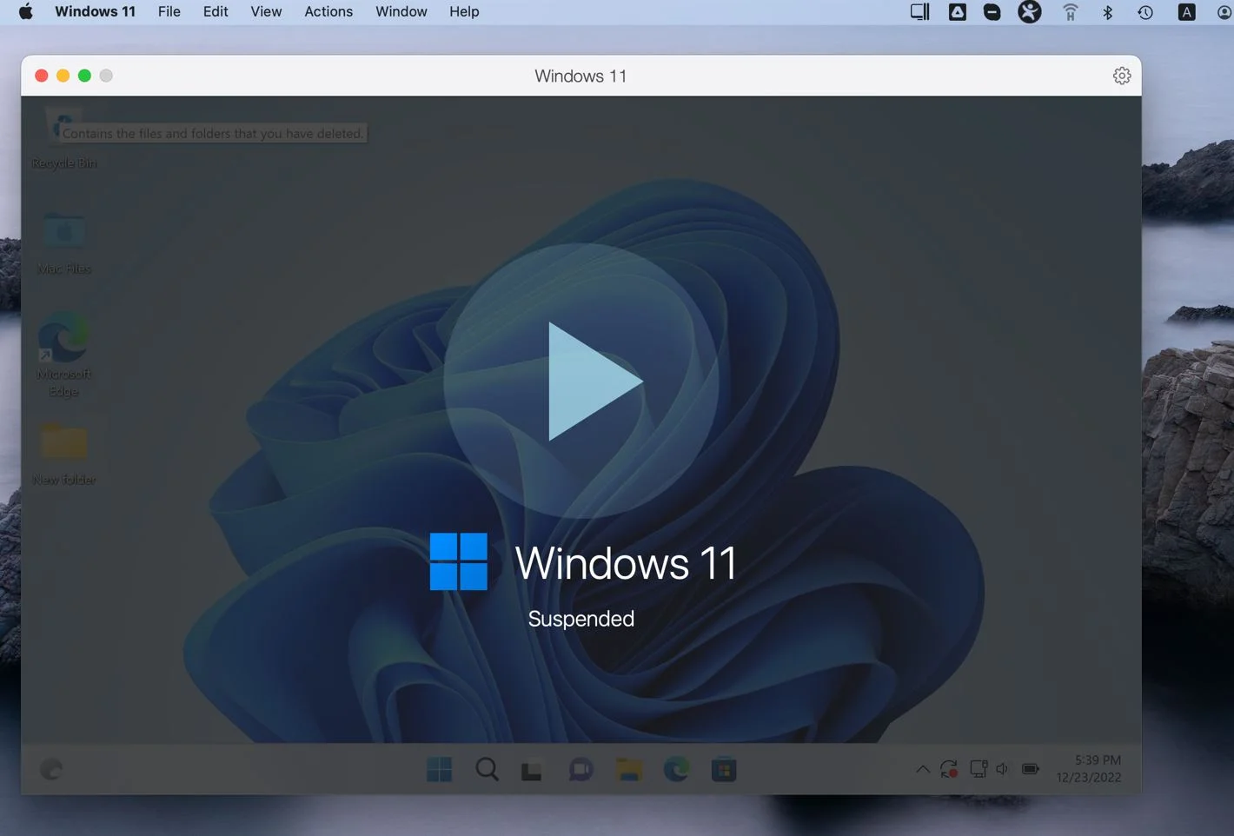
Task: Launch Microsoft Edge from the taskbar
Action: pyautogui.click(x=676, y=769)
